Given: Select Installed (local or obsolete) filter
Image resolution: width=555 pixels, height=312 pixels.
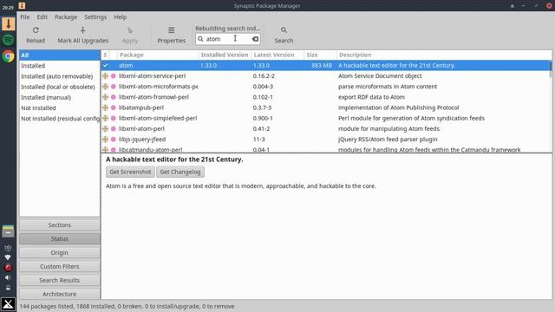Looking at the screenshot, I should pyautogui.click(x=60, y=87).
